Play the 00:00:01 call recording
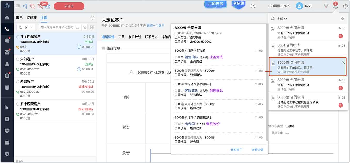 click(79, 47)
